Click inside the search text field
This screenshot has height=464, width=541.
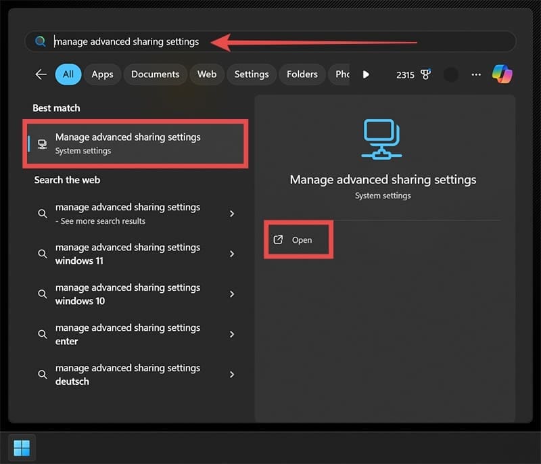[270, 42]
